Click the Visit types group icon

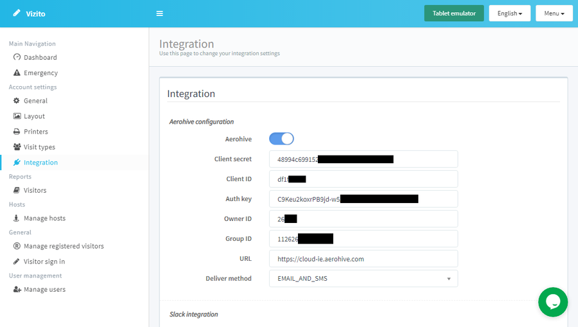[x=17, y=147]
